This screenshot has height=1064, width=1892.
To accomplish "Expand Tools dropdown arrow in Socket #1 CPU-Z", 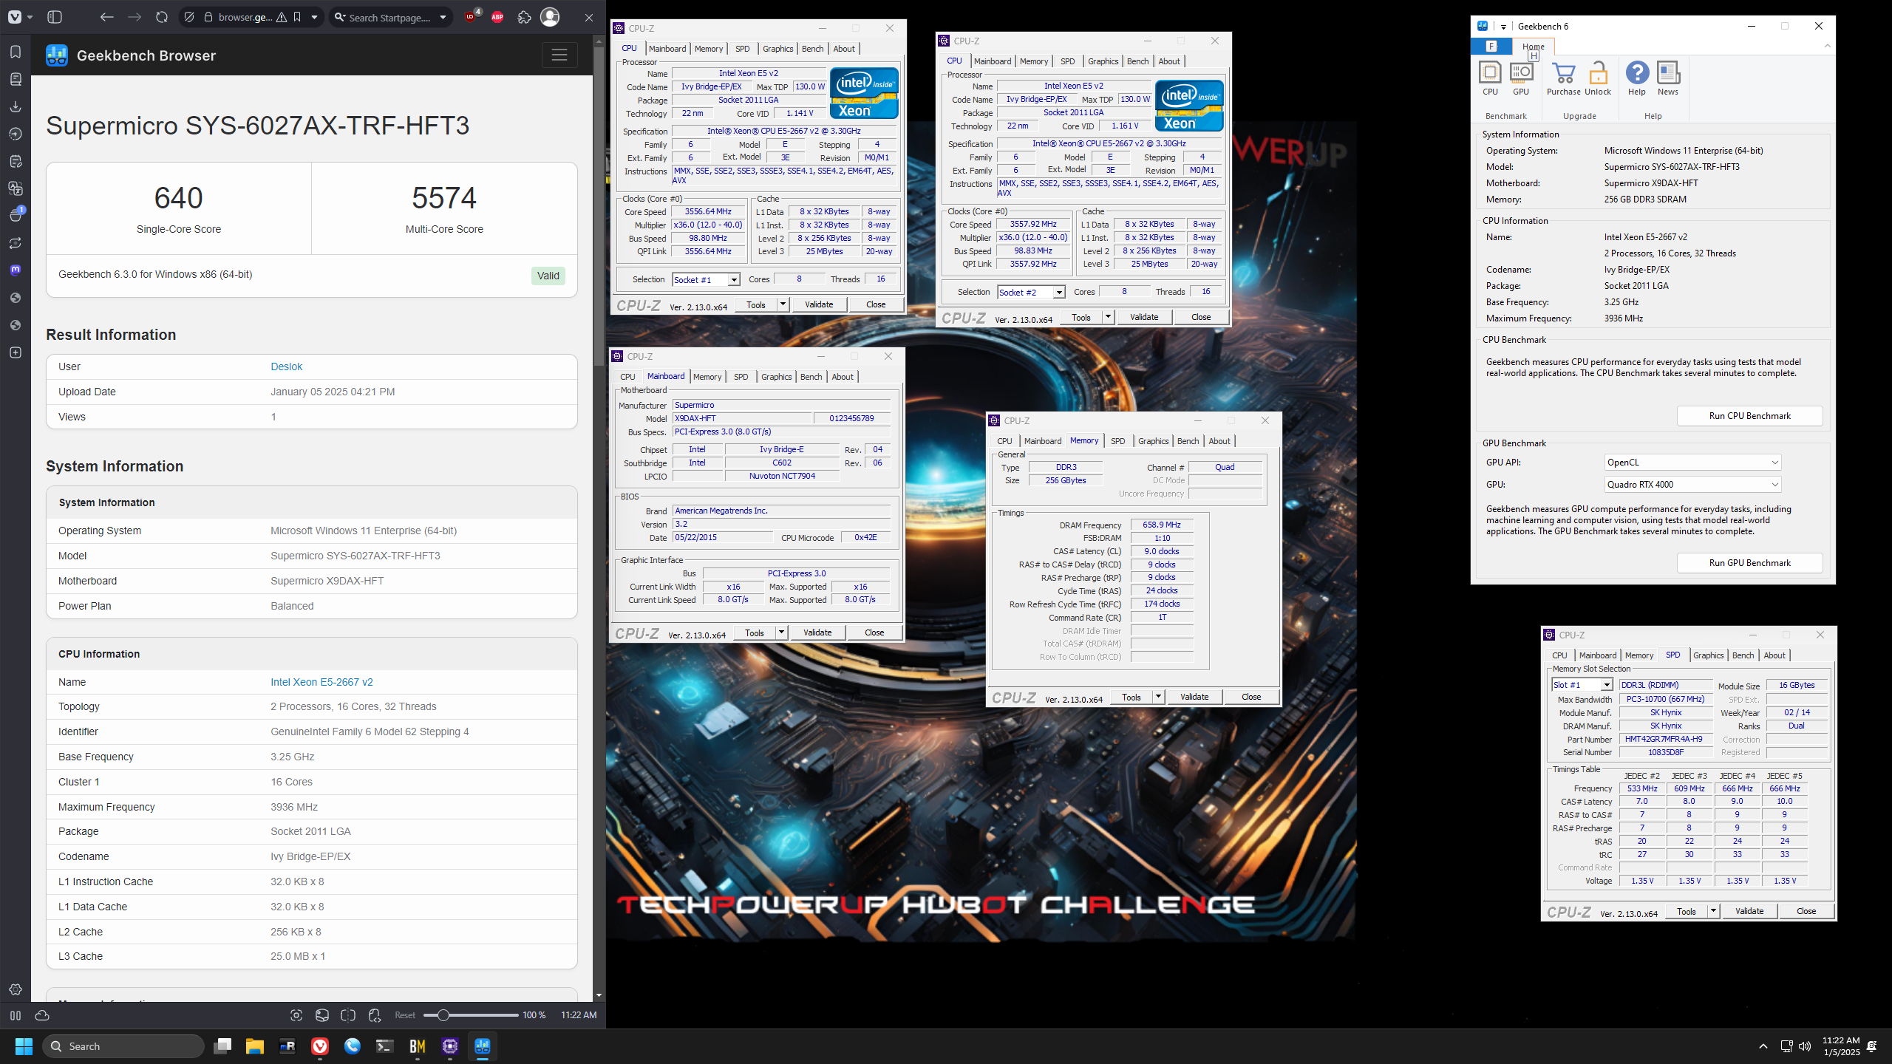I will click(783, 304).
